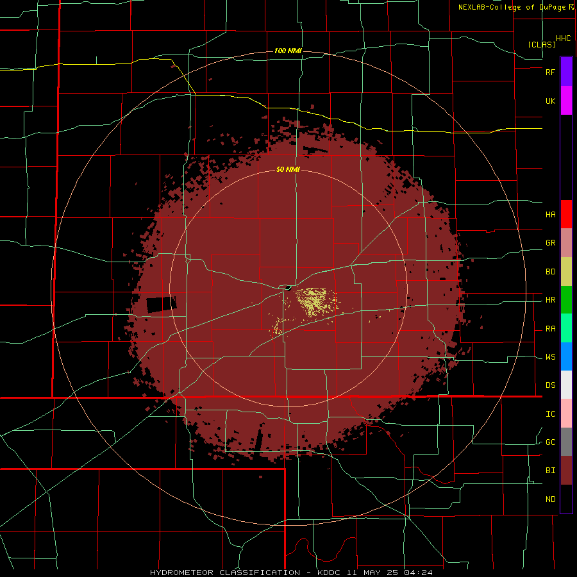Click the GR legend label
Image resolution: width=577 pixels, height=577 pixels.
(x=550, y=243)
